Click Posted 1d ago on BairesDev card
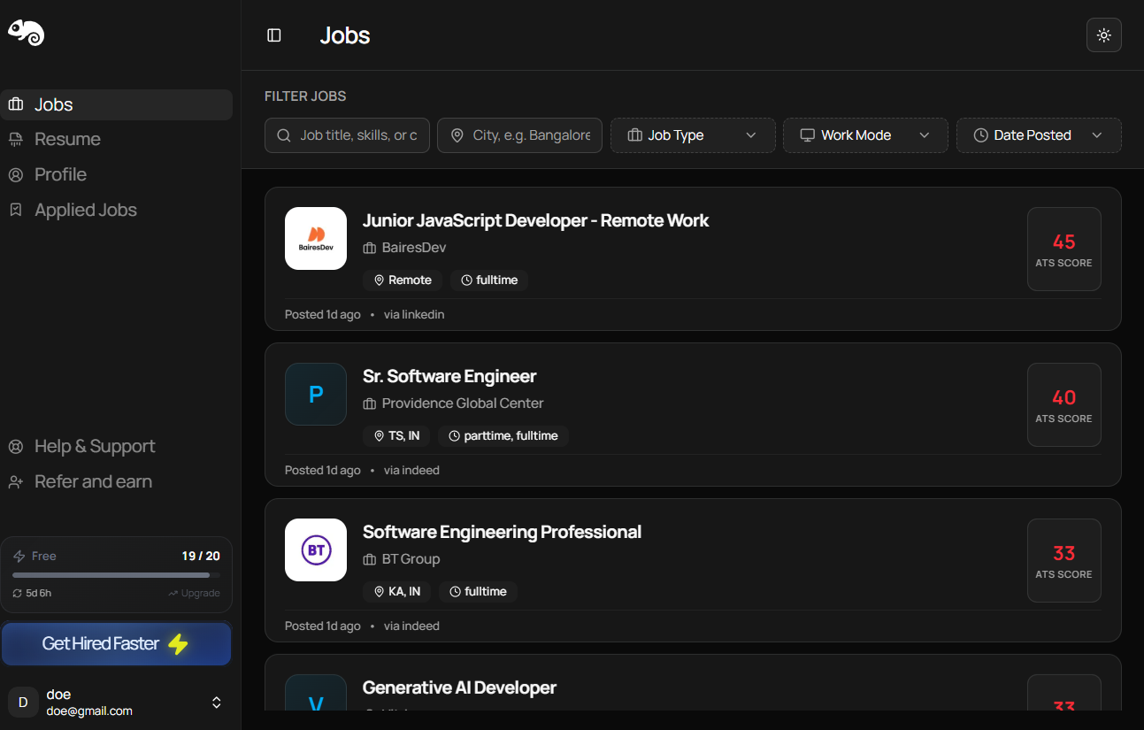This screenshot has width=1144, height=730. point(323,314)
